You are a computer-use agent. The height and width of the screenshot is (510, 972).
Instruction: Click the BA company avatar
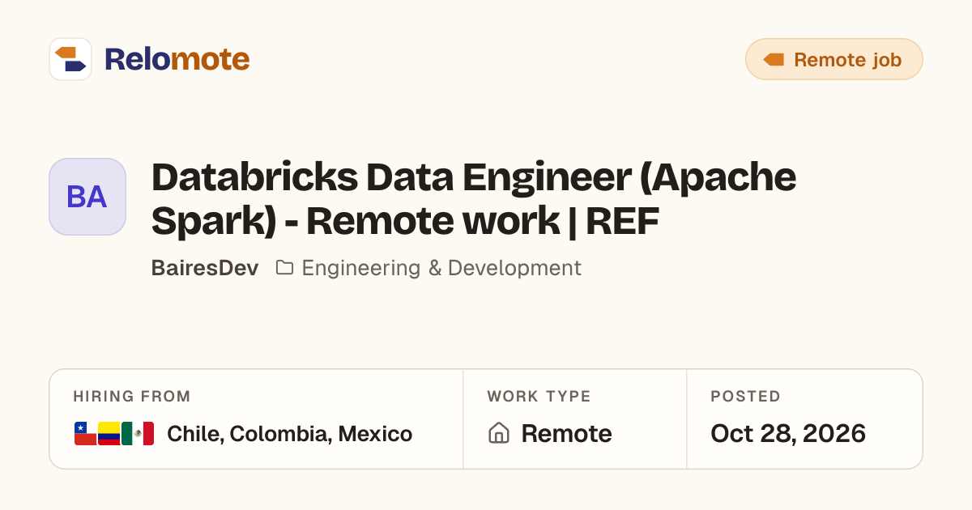point(87,197)
